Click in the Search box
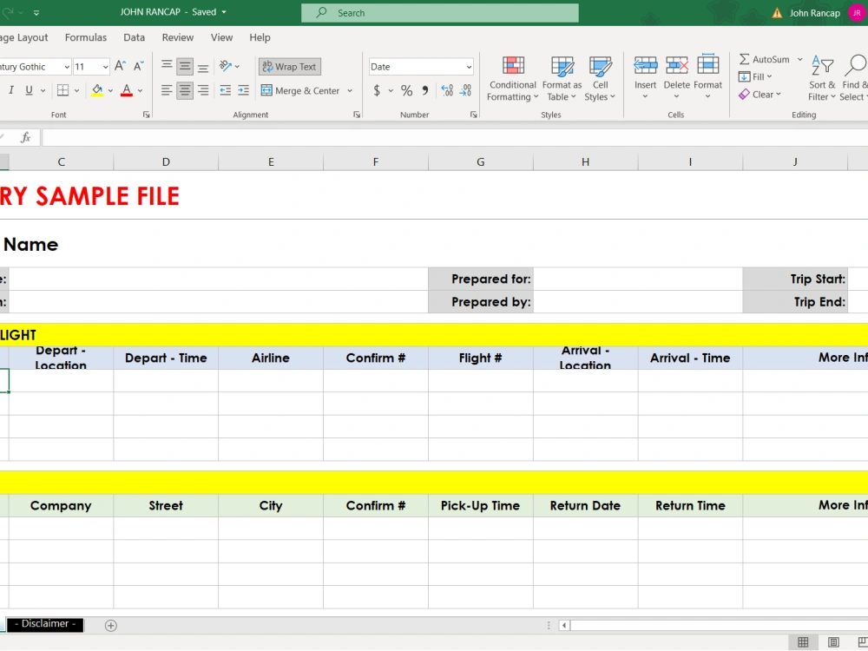Viewport: 868px width, 651px height. click(x=439, y=13)
